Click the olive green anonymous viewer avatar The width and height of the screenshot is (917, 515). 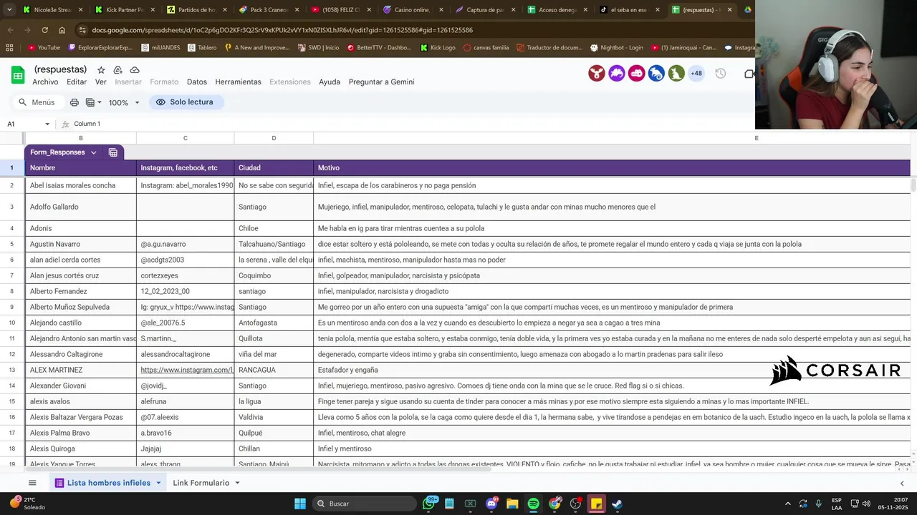676,73
